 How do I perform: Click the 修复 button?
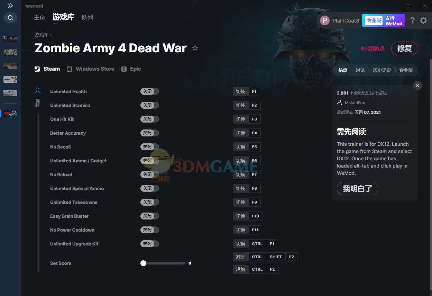click(x=405, y=48)
